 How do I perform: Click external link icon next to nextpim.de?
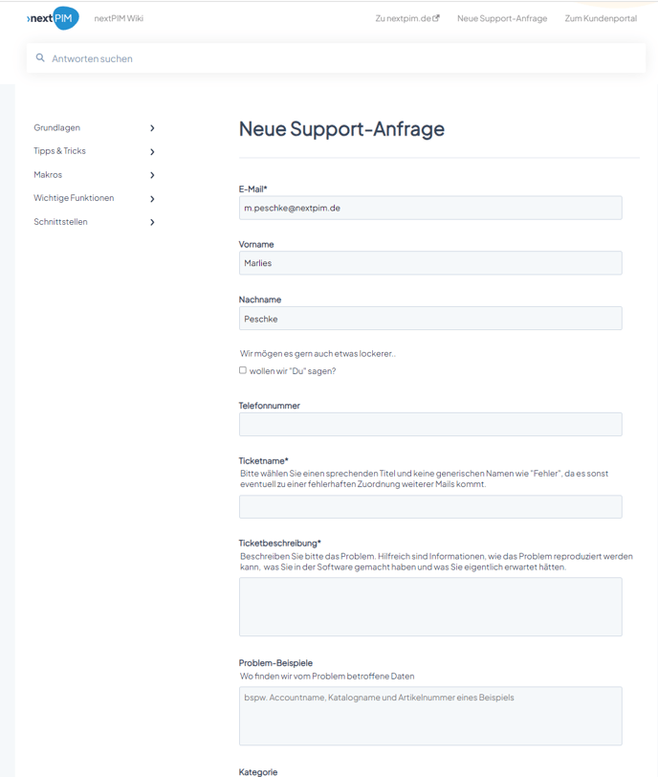click(436, 18)
